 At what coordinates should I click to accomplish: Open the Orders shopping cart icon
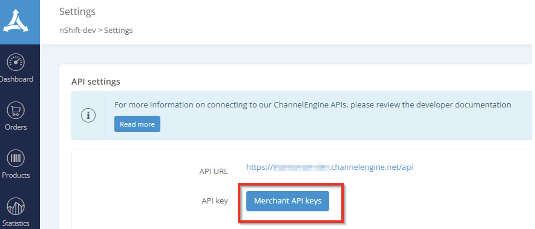[16, 110]
